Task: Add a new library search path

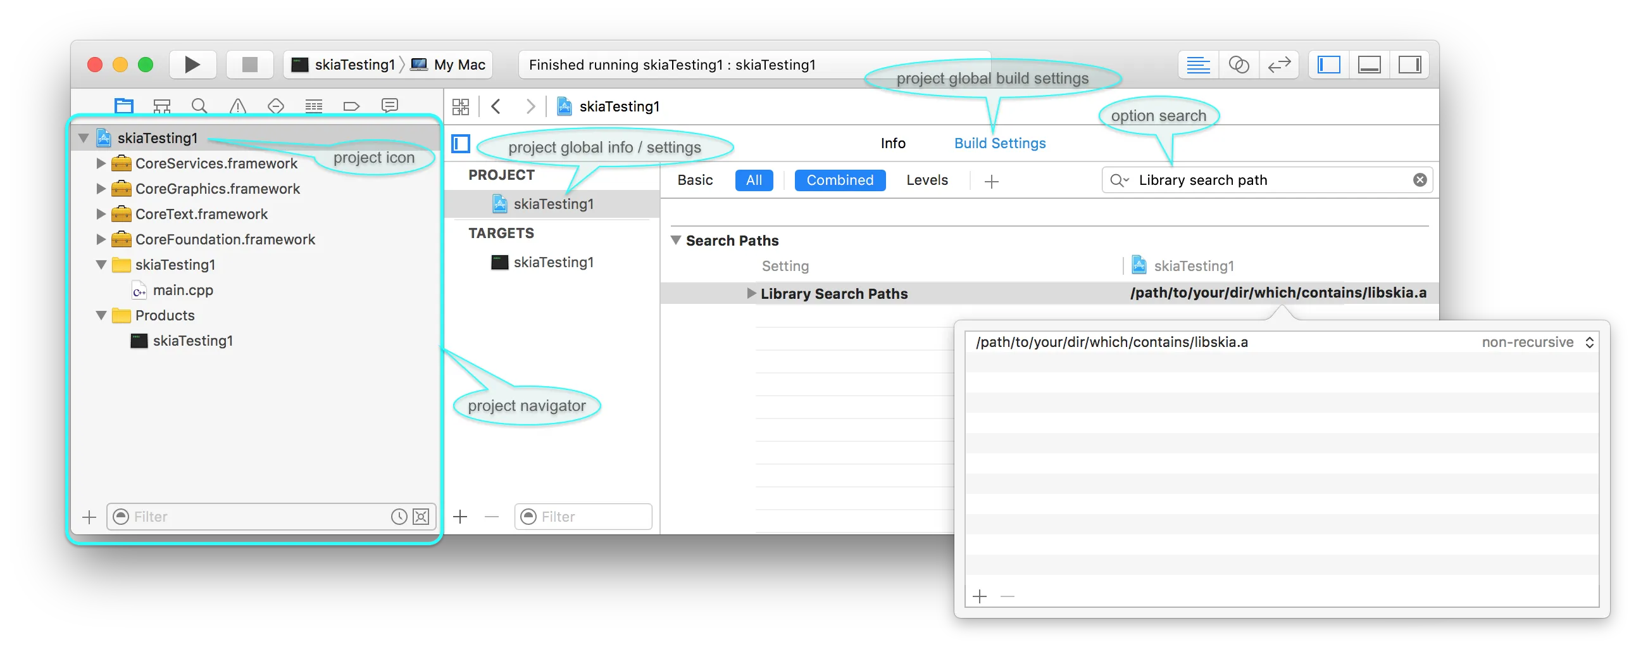Action: point(980,597)
